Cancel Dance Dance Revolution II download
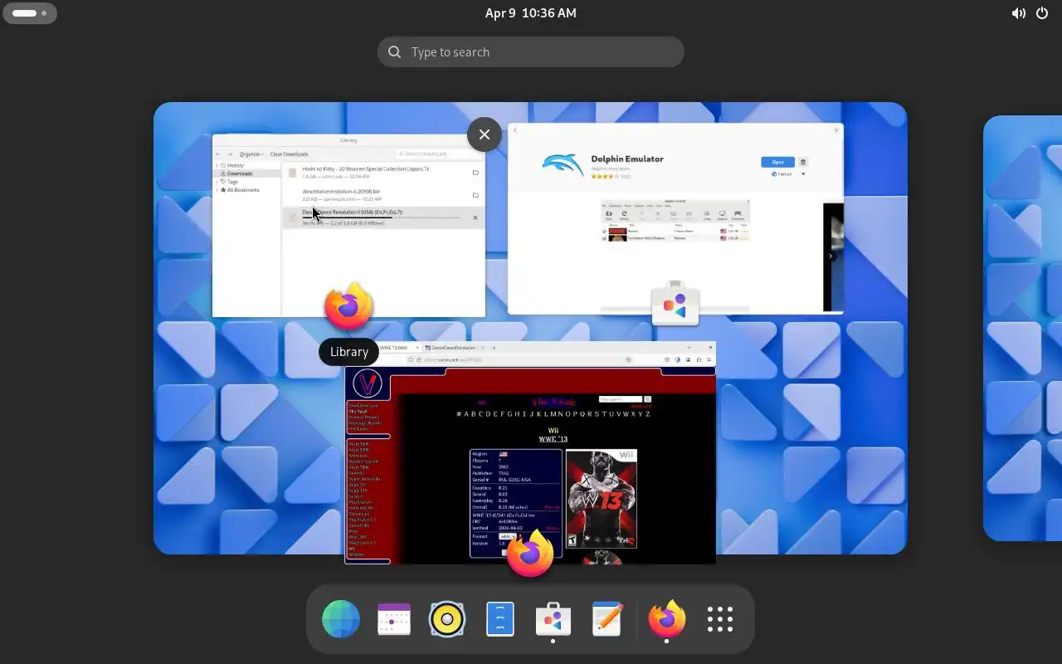Screen dimensions: 1062x664 tap(475, 217)
